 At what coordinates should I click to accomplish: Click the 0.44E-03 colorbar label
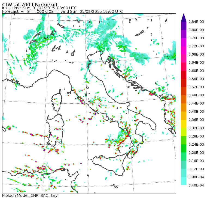pos(196,103)
